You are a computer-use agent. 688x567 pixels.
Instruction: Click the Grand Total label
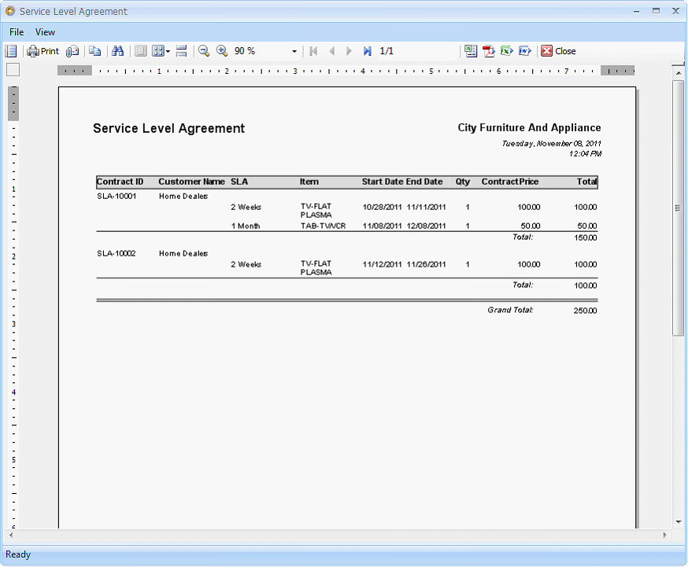[510, 310]
